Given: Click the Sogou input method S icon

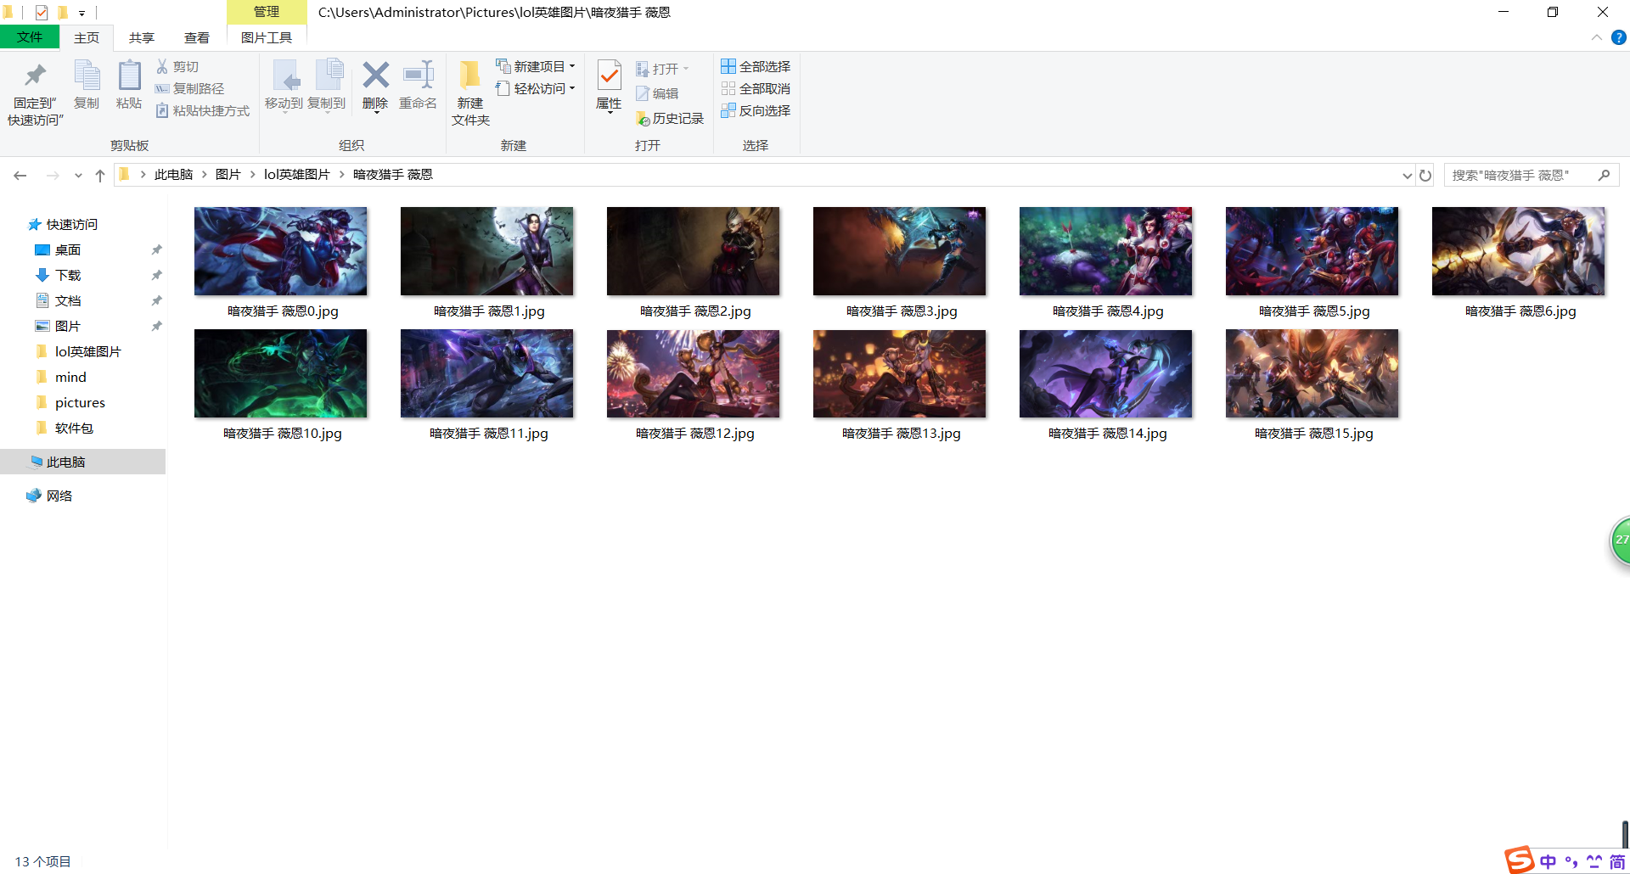Looking at the screenshot, I should click(x=1520, y=860).
